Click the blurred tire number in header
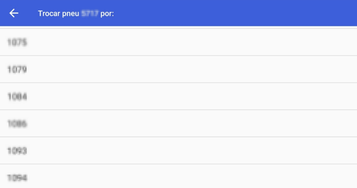The width and height of the screenshot is (357, 188). tap(90, 14)
